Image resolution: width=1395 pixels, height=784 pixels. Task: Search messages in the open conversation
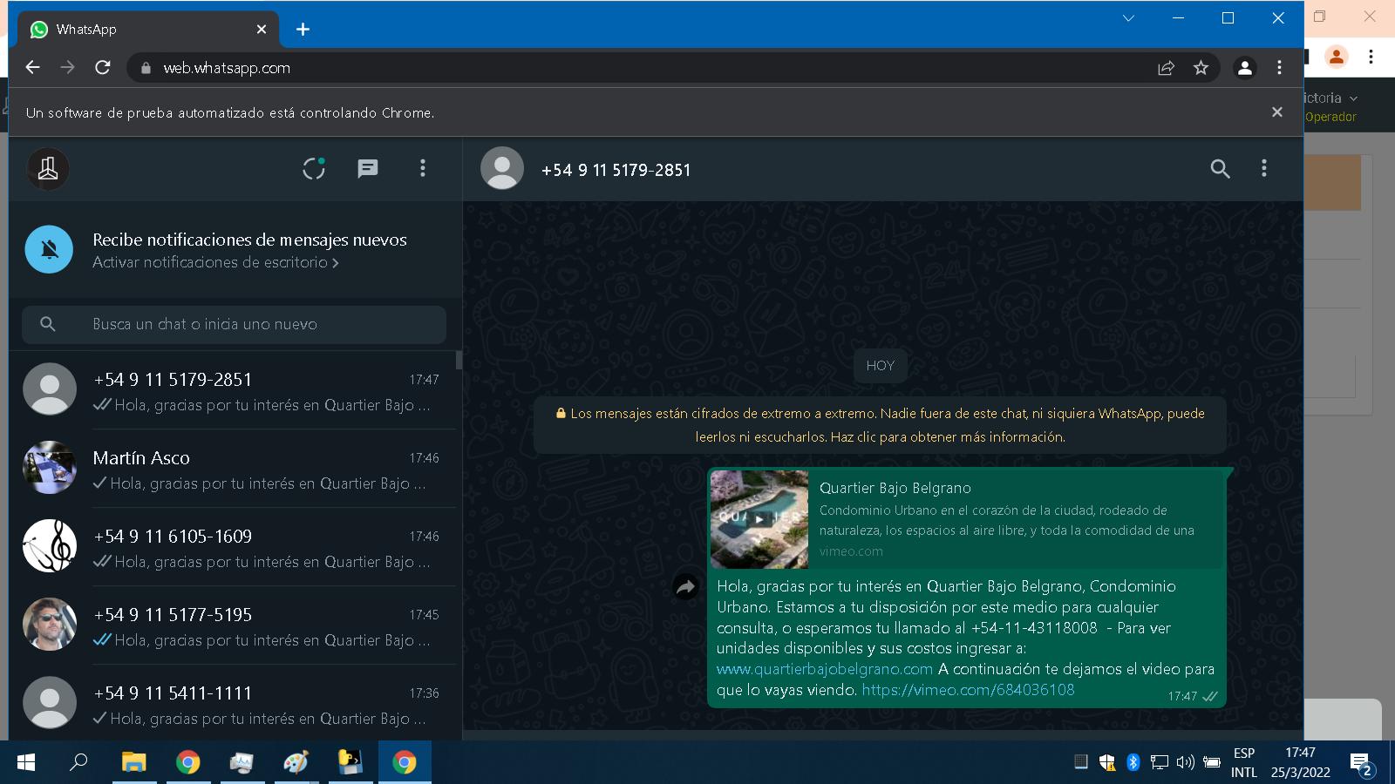(1220, 169)
